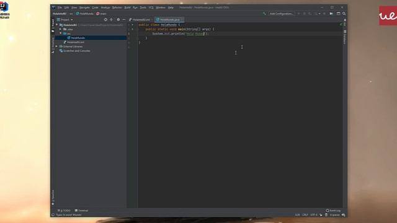The height and width of the screenshot is (223, 397).
Task: Open the Event Log
Action: pyautogui.click(x=334, y=211)
